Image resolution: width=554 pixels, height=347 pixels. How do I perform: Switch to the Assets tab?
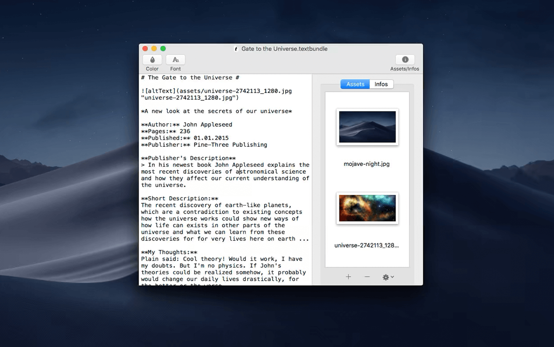(x=355, y=84)
